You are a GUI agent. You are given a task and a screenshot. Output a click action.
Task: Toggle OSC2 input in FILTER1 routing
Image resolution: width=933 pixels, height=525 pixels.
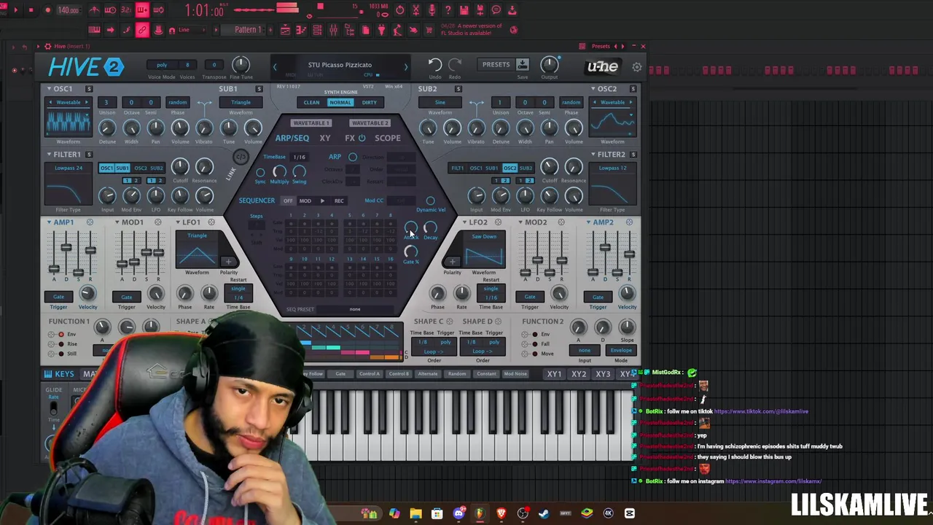click(140, 168)
